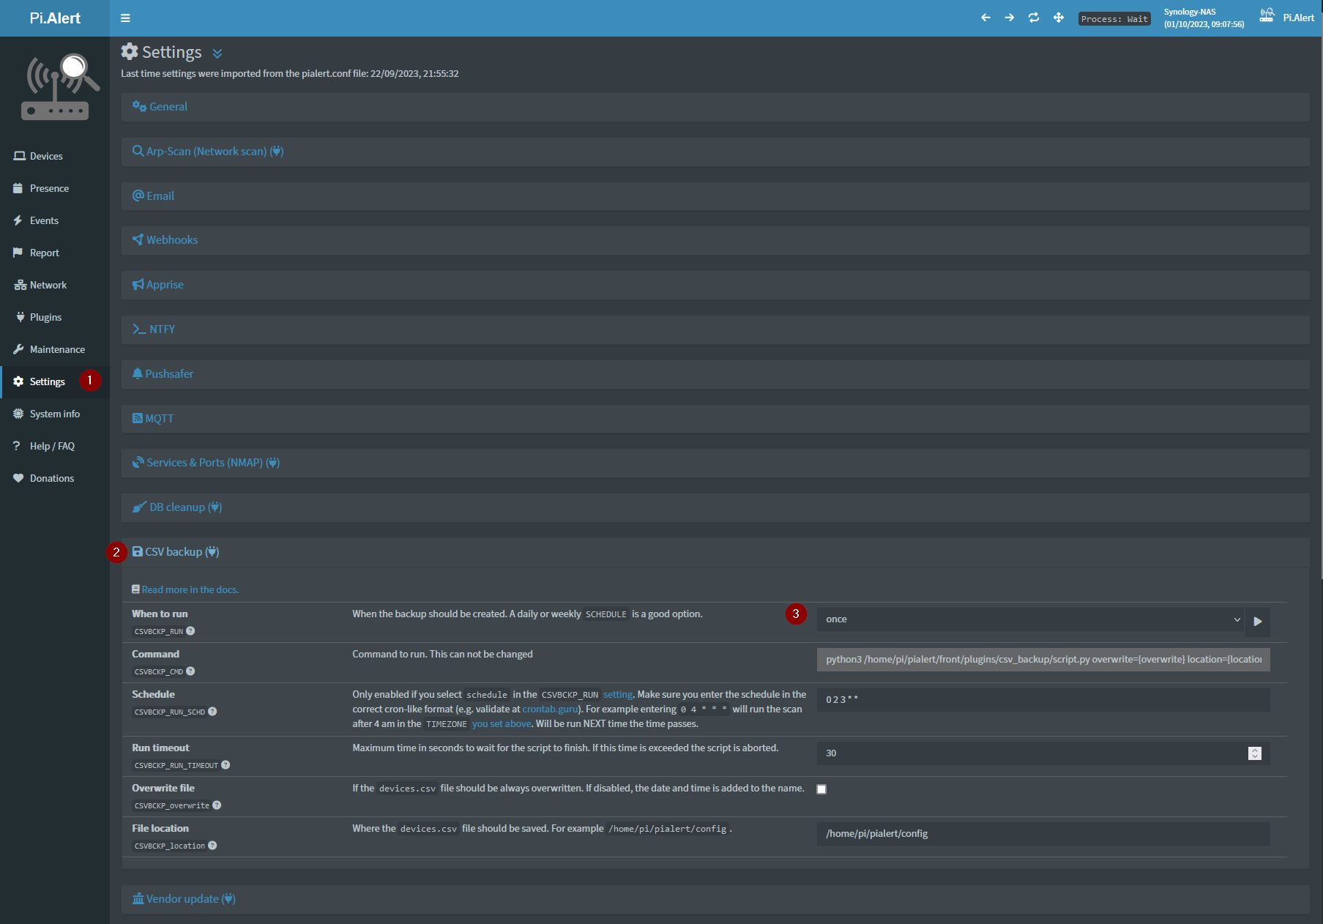
Task: Open the Maintenance page from sidebar
Action: pyautogui.click(x=56, y=349)
